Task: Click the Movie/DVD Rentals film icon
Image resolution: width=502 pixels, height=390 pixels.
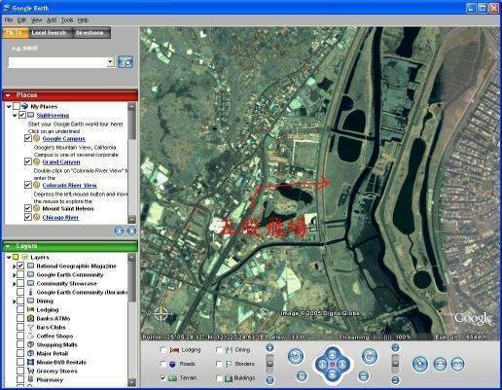Action: pos(30,362)
